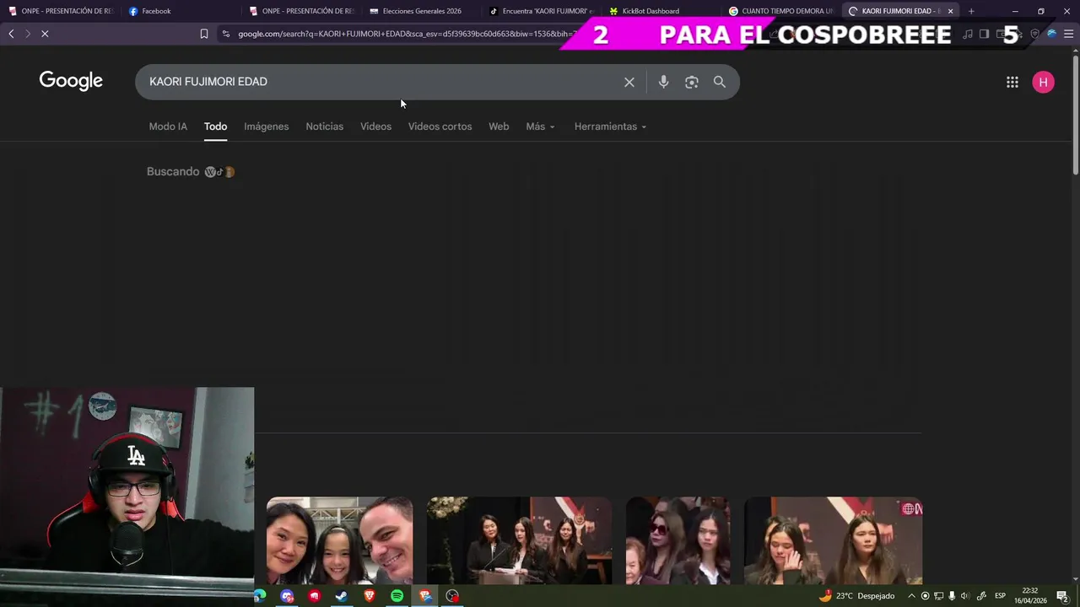Switch to Elecciones Generales 2026 browser tab

pyautogui.click(x=422, y=11)
